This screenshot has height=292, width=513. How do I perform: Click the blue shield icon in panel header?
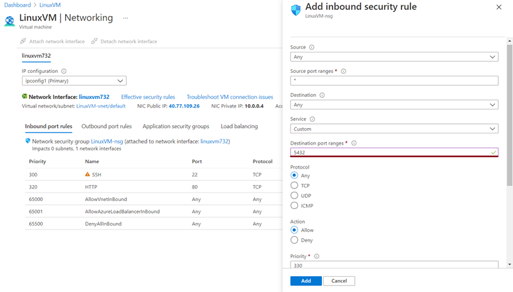[296, 10]
